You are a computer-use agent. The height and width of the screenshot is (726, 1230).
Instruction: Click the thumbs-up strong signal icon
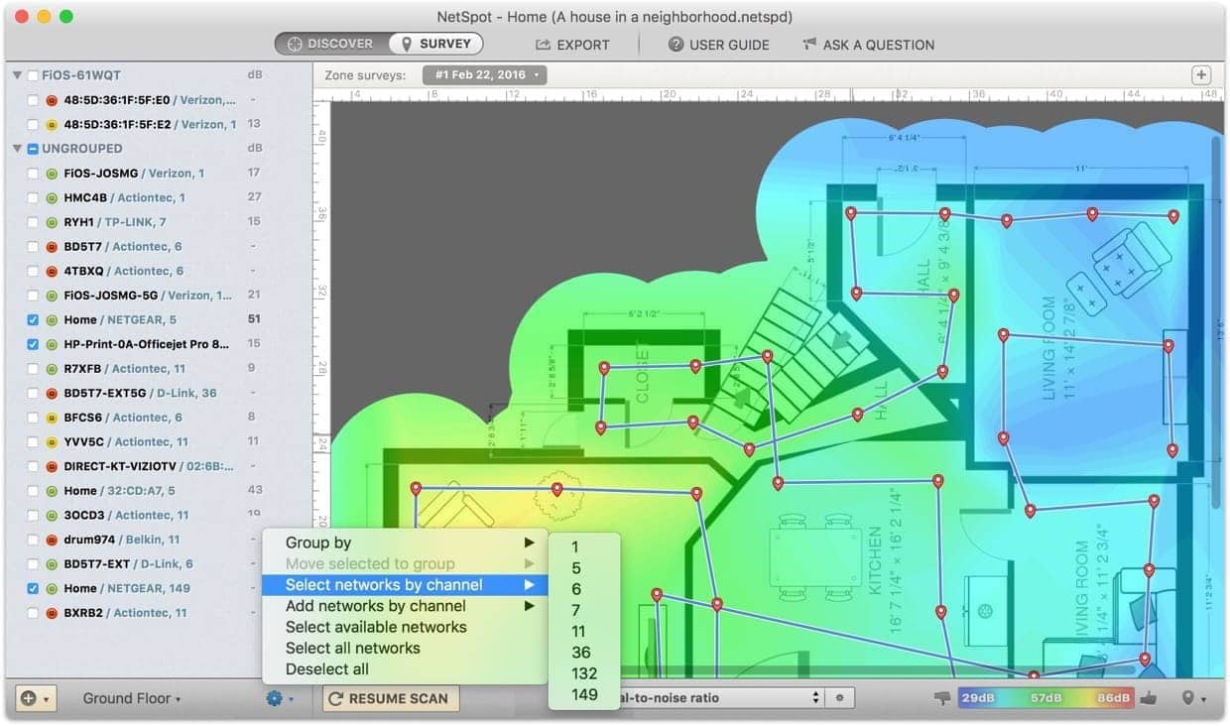[1149, 698]
